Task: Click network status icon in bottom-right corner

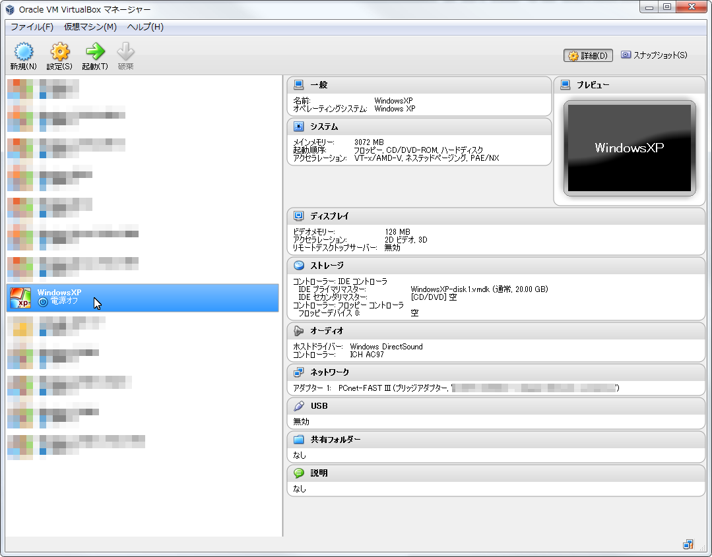Action: pos(688,544)
